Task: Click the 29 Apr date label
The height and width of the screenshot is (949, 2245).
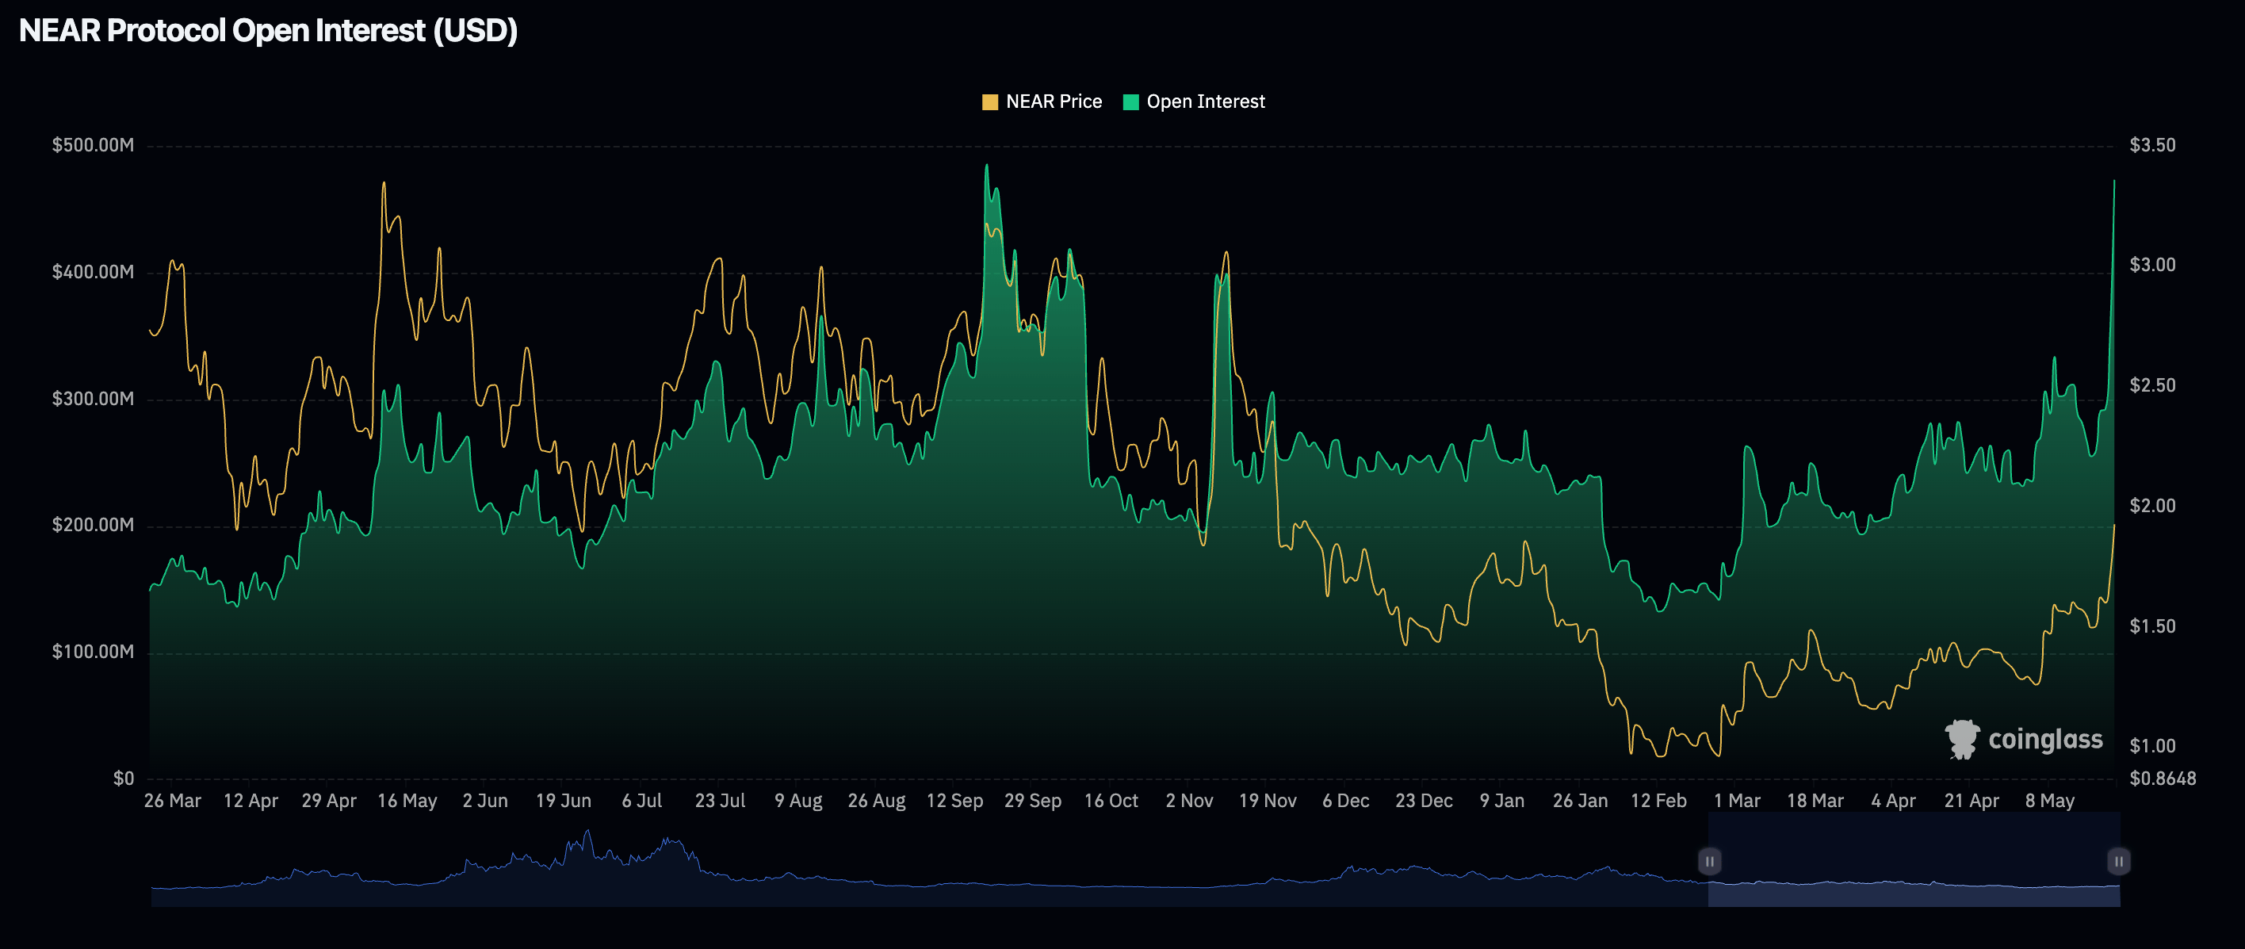Action: point(328,801)
